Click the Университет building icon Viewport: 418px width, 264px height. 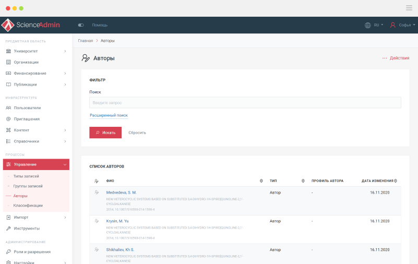(x=8, y=51)
